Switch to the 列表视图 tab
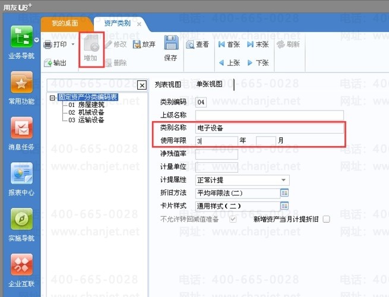The image size is (389, 297). coord(168,84)
